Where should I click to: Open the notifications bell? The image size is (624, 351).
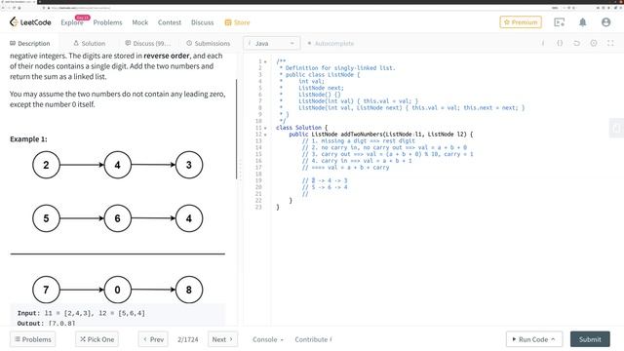[x=583, y=22]
